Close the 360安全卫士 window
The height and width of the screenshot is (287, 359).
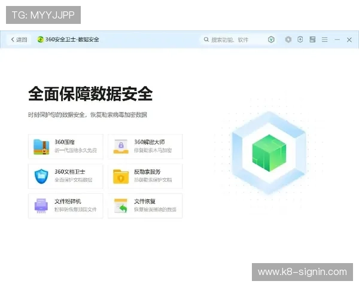349,40
